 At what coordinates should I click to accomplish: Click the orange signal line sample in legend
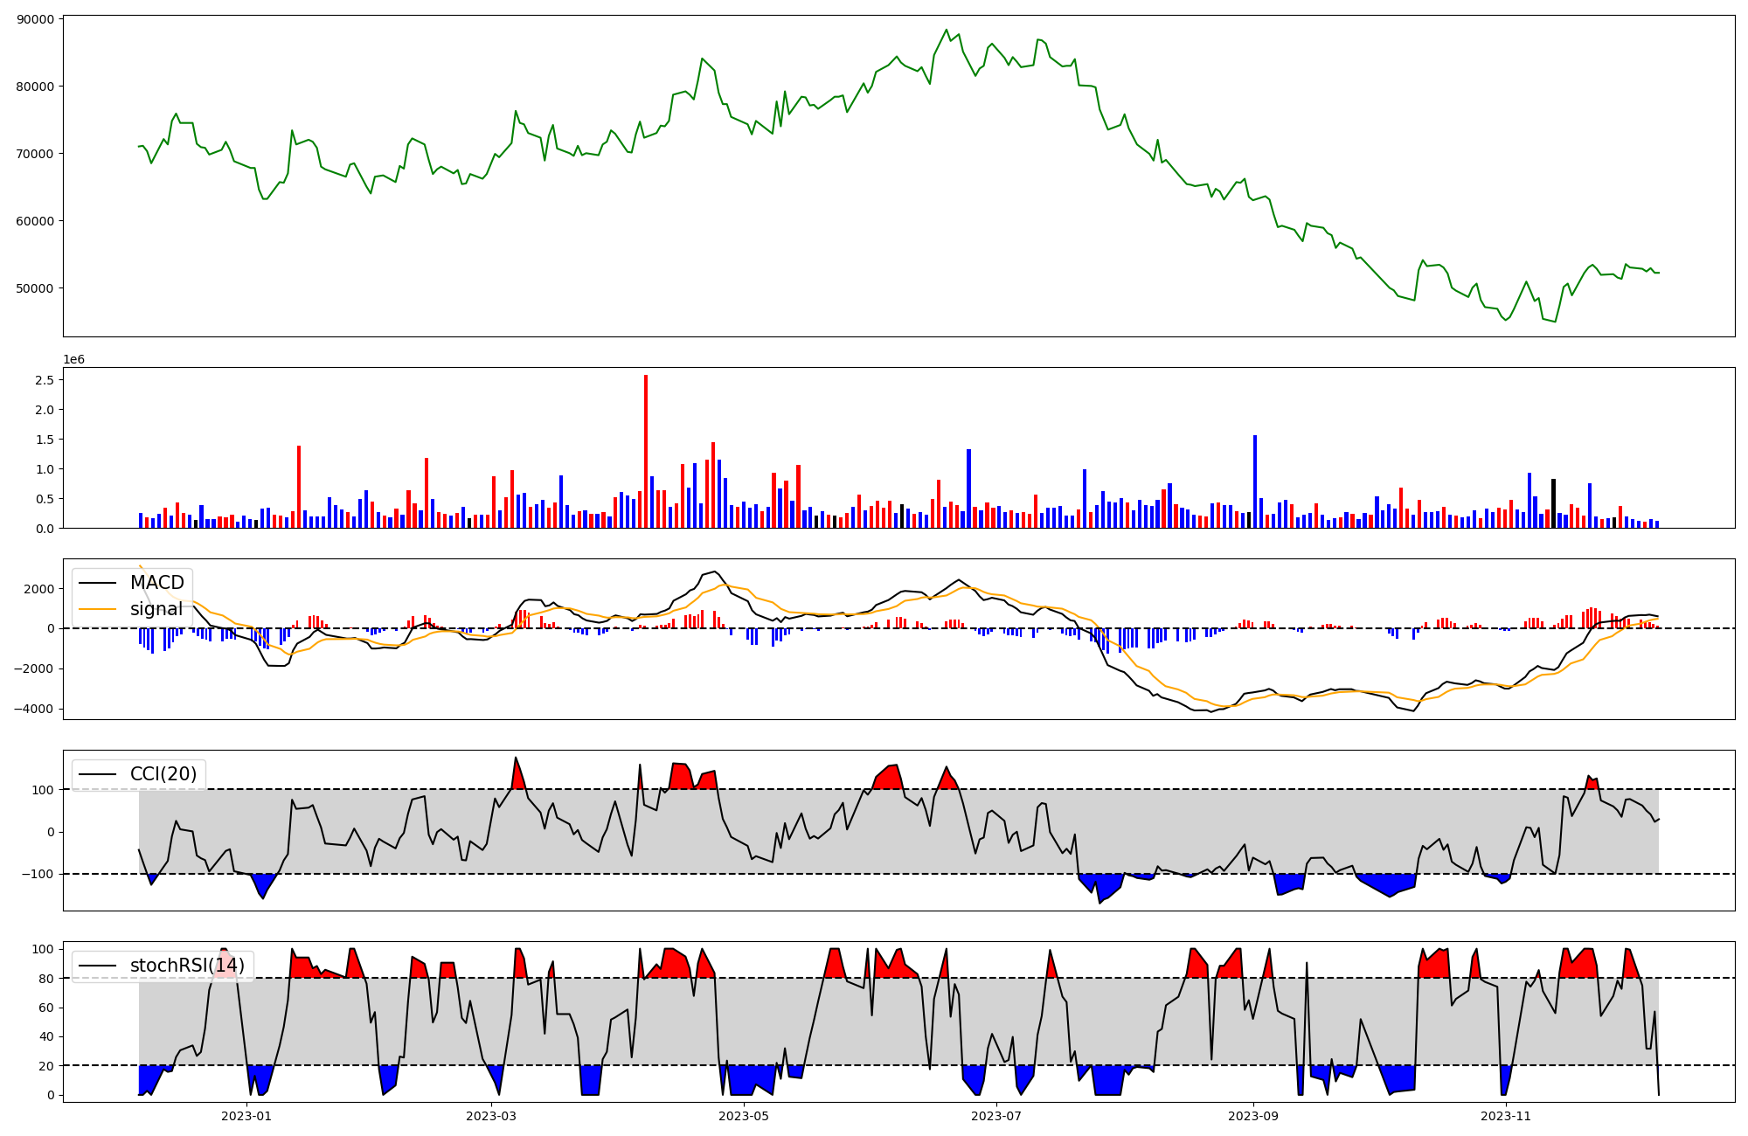pos(98,609)
